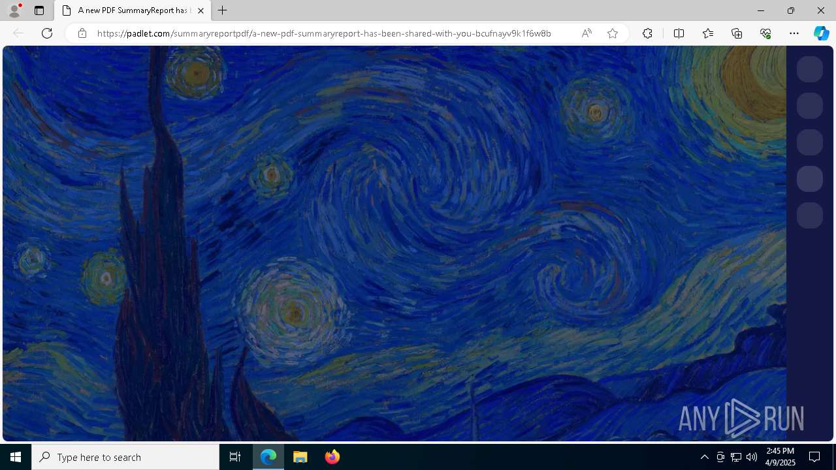This screenshot has width=836, height=470.
Task: Click the fourth padlet sidebar placeholder button
Action: coord(810,179)
